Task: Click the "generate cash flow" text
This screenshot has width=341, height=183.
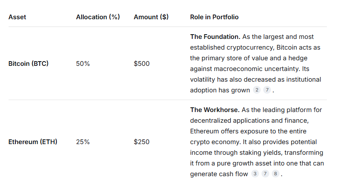Action: point(218,174)
